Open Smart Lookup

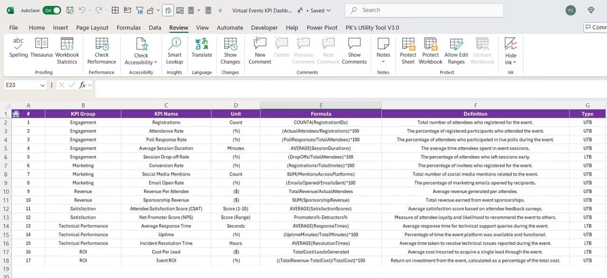(x=175, y=51)
